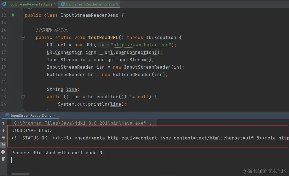Viewport: 289px width, 176px height.
Task: Click 'new InputStreamReader(in)' on line 19
Action: point(147,67)
